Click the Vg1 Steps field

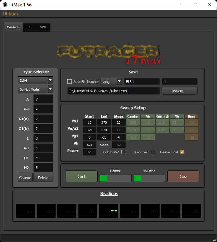(x=118, y=137)
